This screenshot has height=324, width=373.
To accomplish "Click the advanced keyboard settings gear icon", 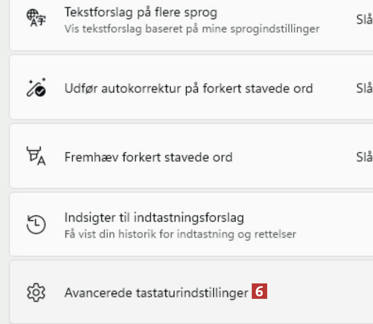I will [x=36, y=292].
